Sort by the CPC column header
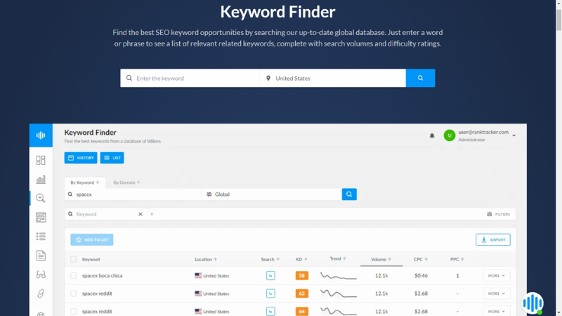The height and width of the screenshot is (316, 562). click(420, 259)
